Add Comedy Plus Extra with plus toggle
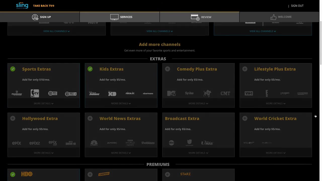 click(168, 69)
